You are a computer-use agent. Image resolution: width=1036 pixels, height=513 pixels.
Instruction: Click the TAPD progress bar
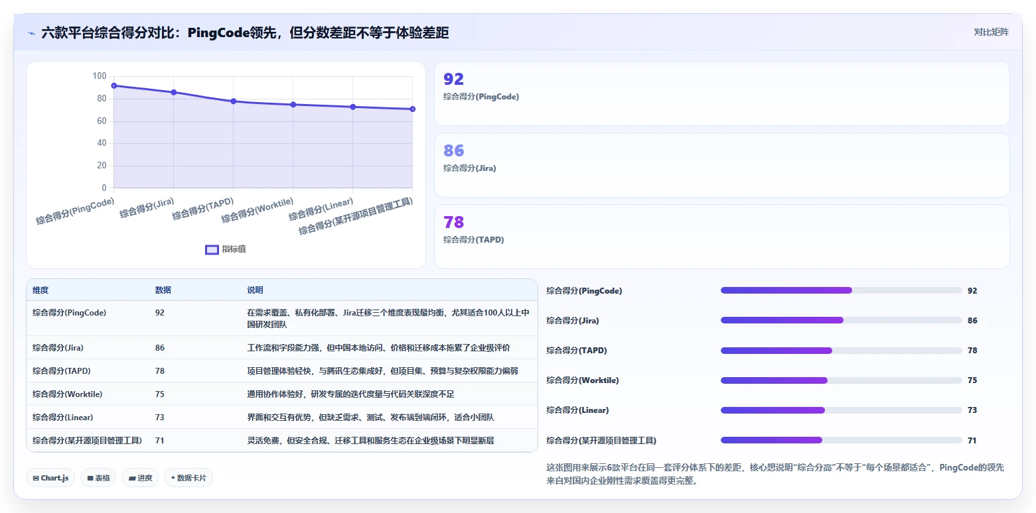click(x=842, y=350)
